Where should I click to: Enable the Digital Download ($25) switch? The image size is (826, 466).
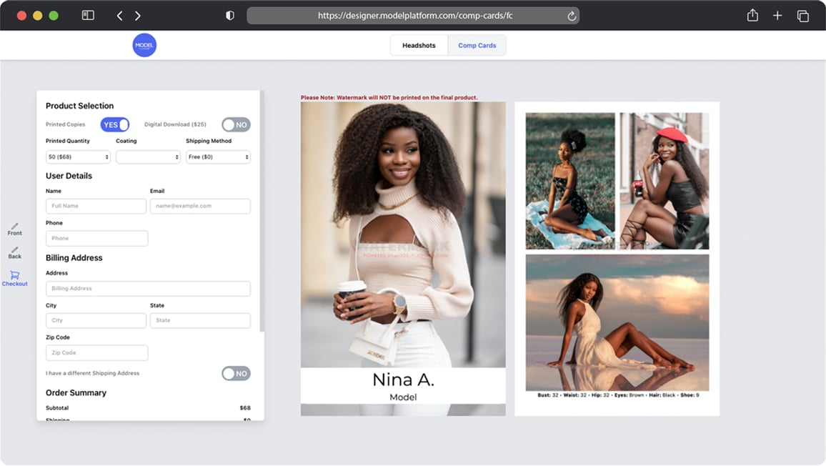tap(236, 125)
